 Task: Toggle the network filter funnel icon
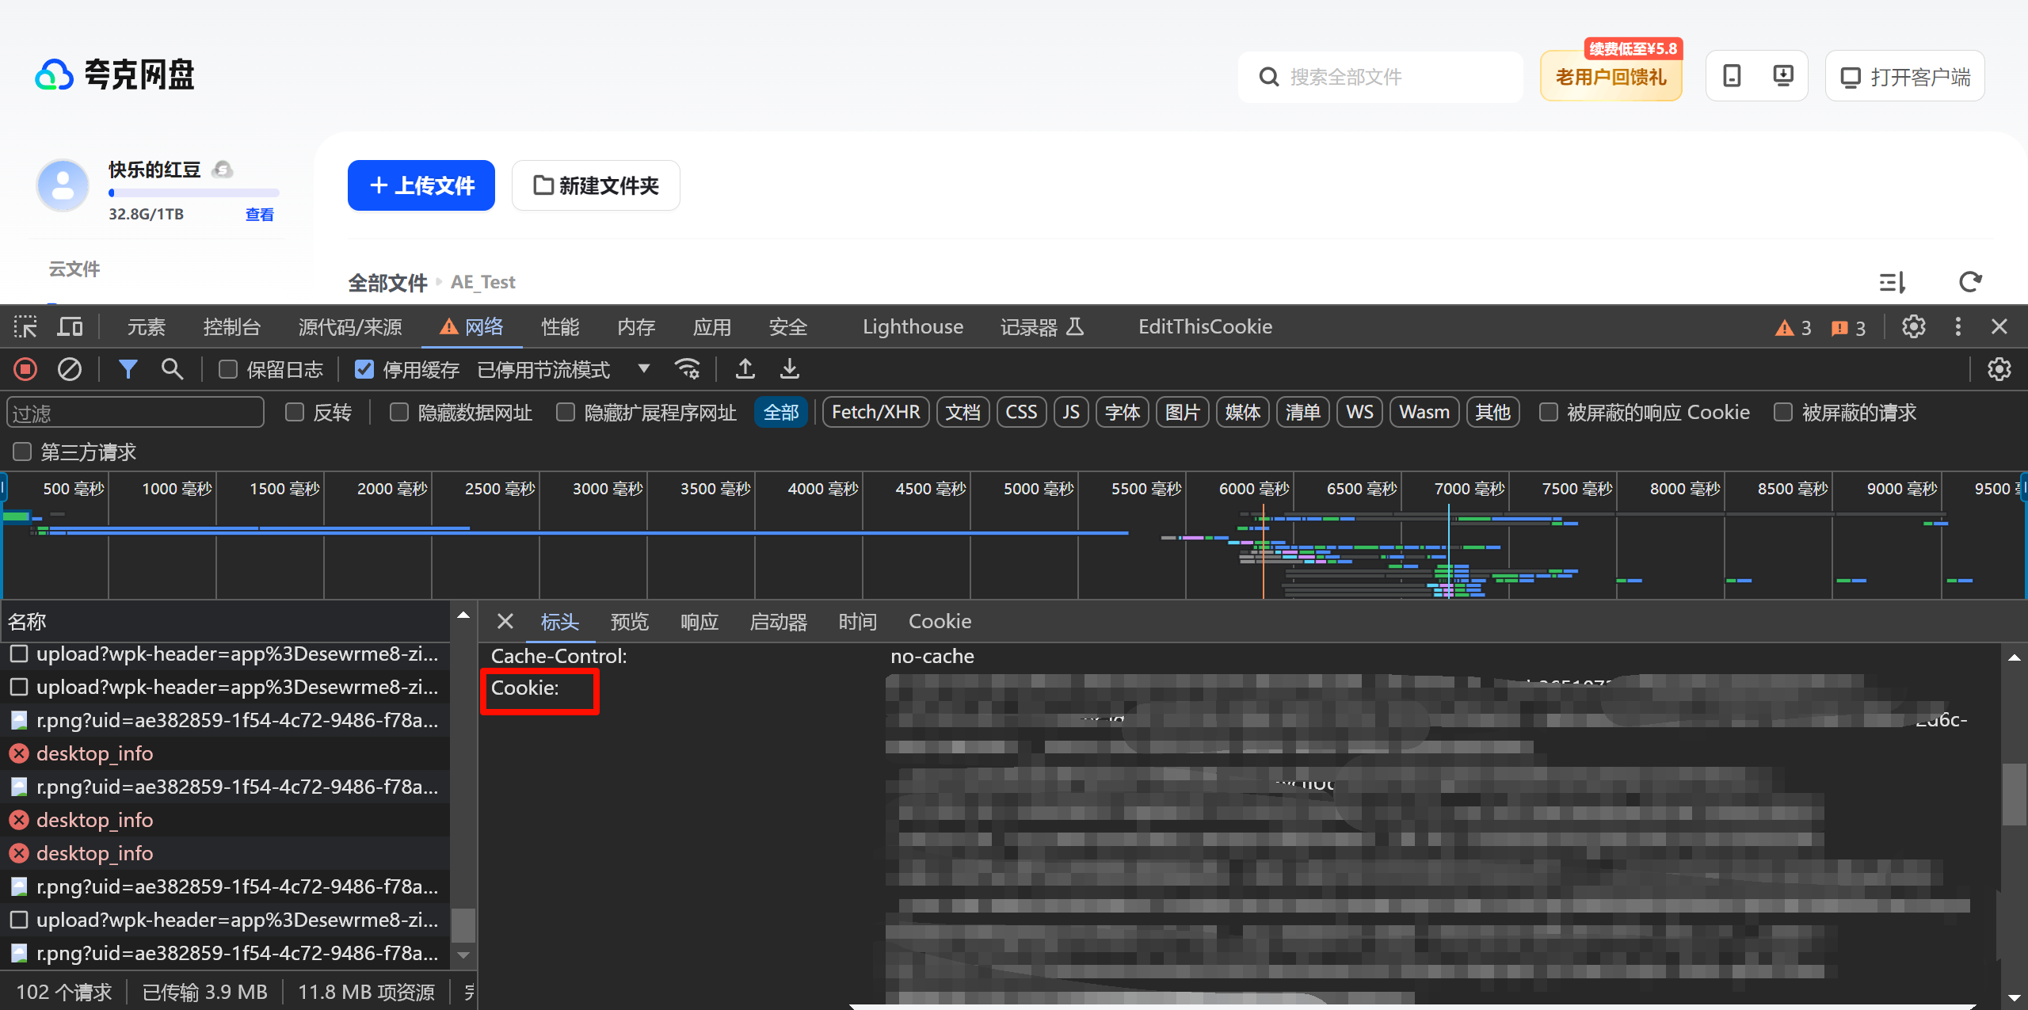pos(128,369)
